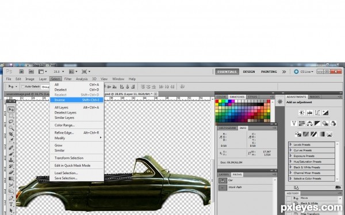Select the Clone Stamp tool
345x215 pixels.
pos(11,160)
